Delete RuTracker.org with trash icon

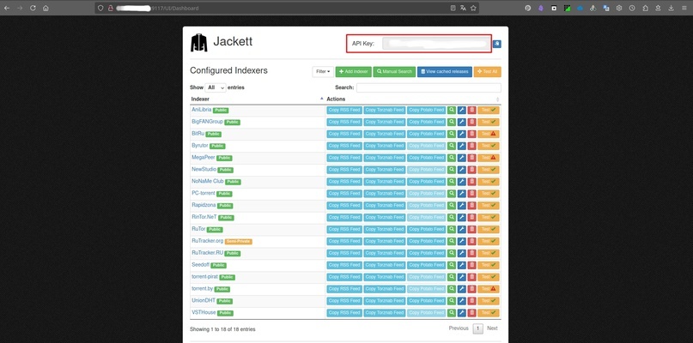(471, 241)
